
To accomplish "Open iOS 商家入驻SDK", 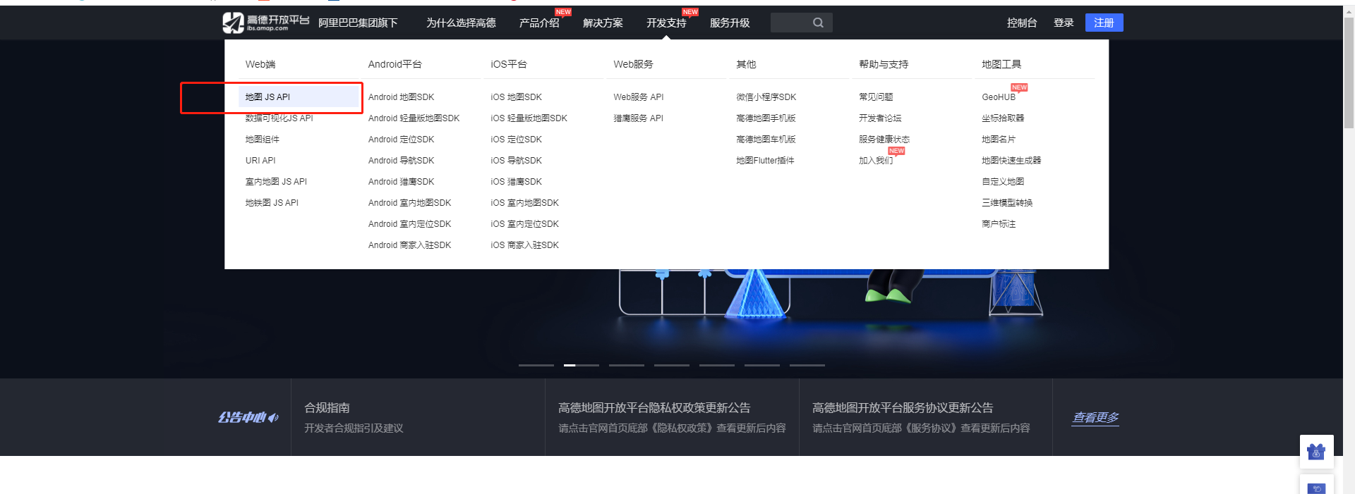I will [x=524, y=245].
